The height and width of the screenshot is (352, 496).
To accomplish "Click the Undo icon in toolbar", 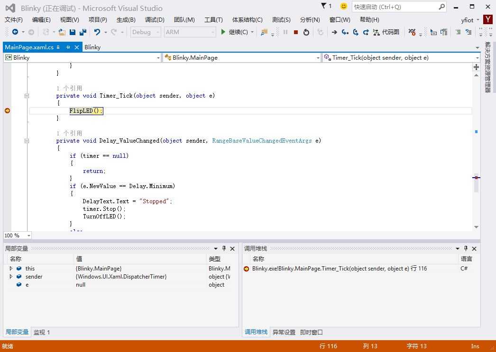I will (x=97, y=32).
